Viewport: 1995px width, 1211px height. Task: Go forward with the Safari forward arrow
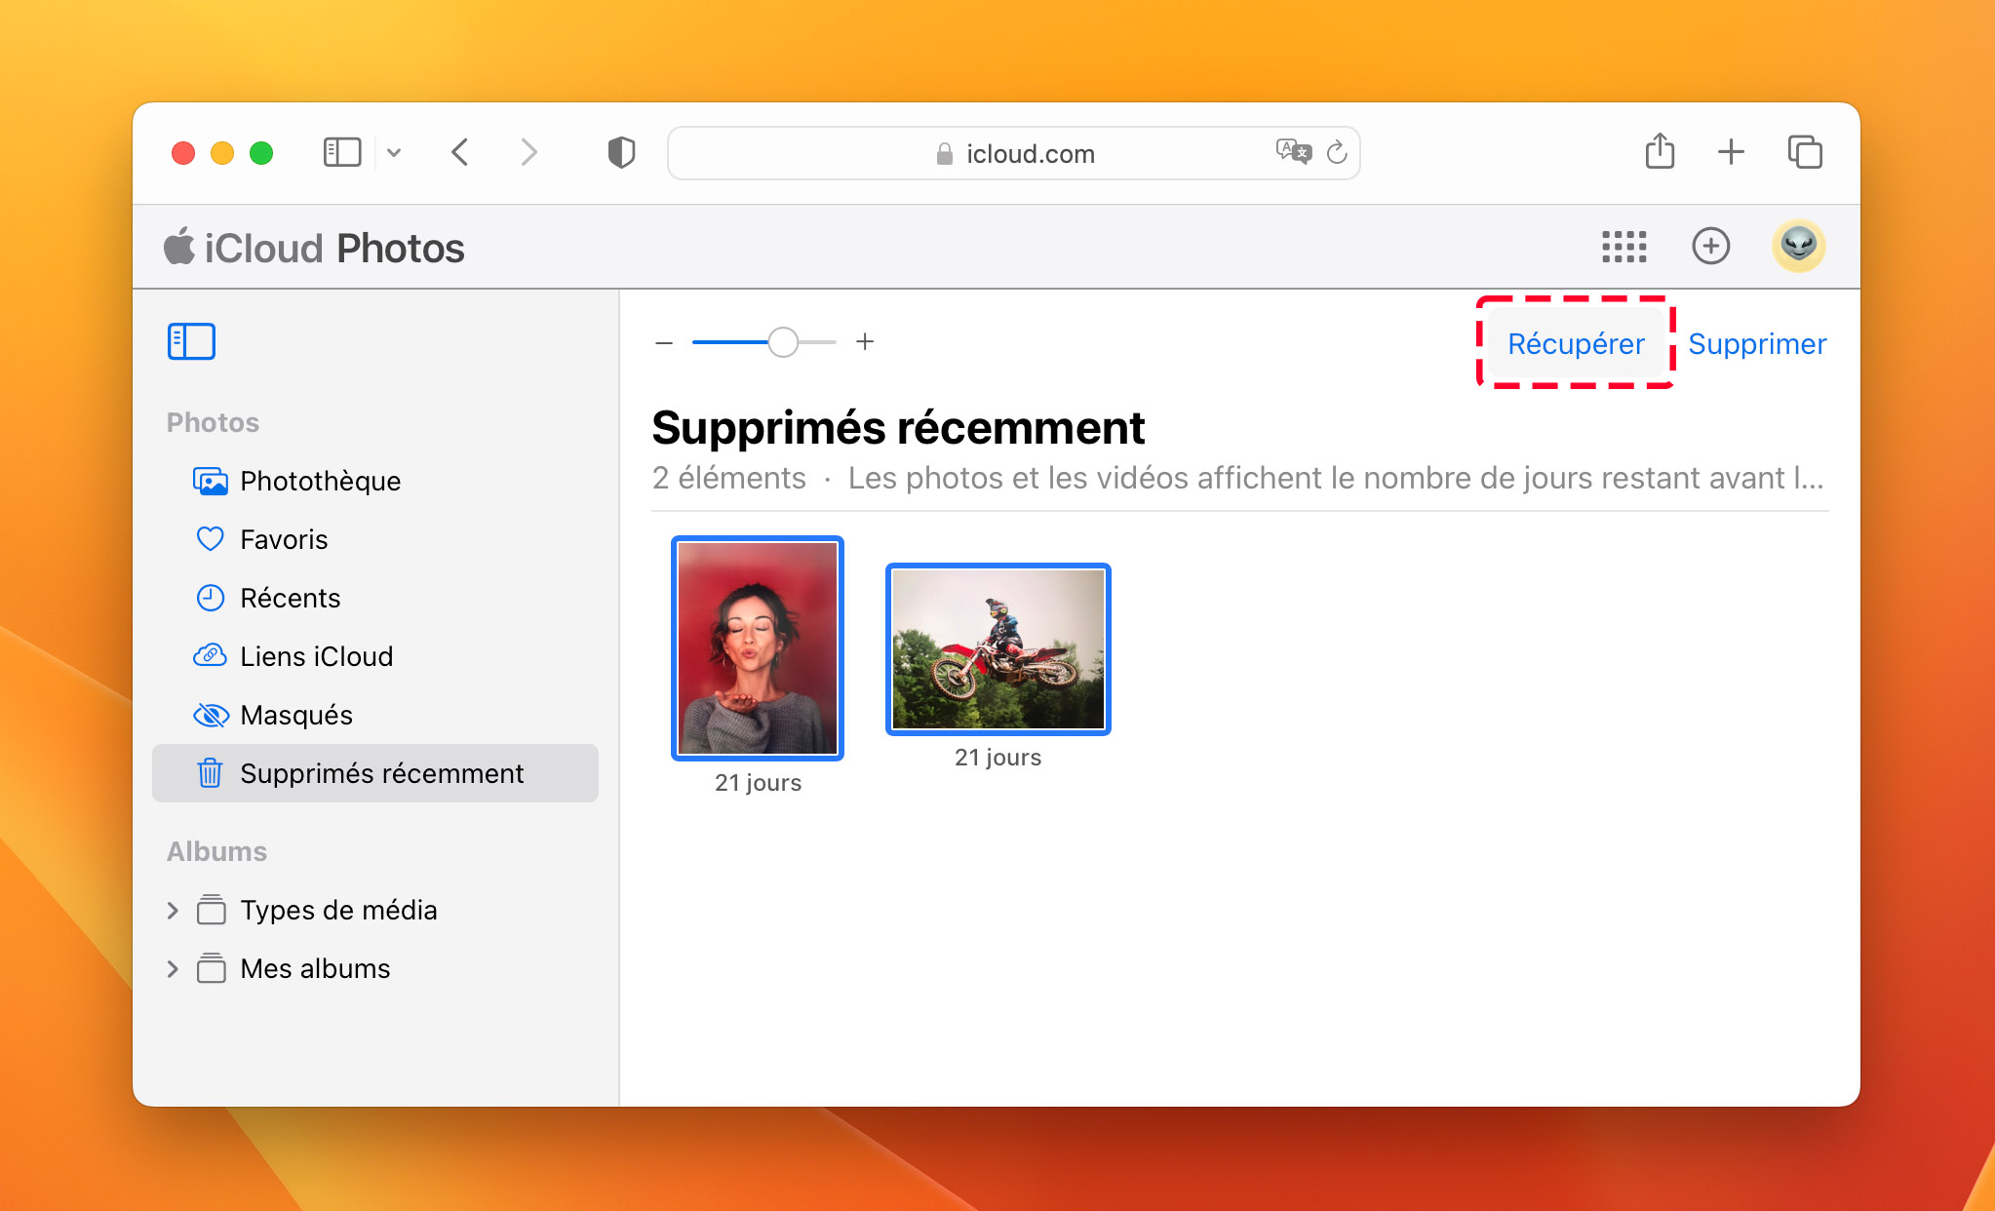[528, 152]
